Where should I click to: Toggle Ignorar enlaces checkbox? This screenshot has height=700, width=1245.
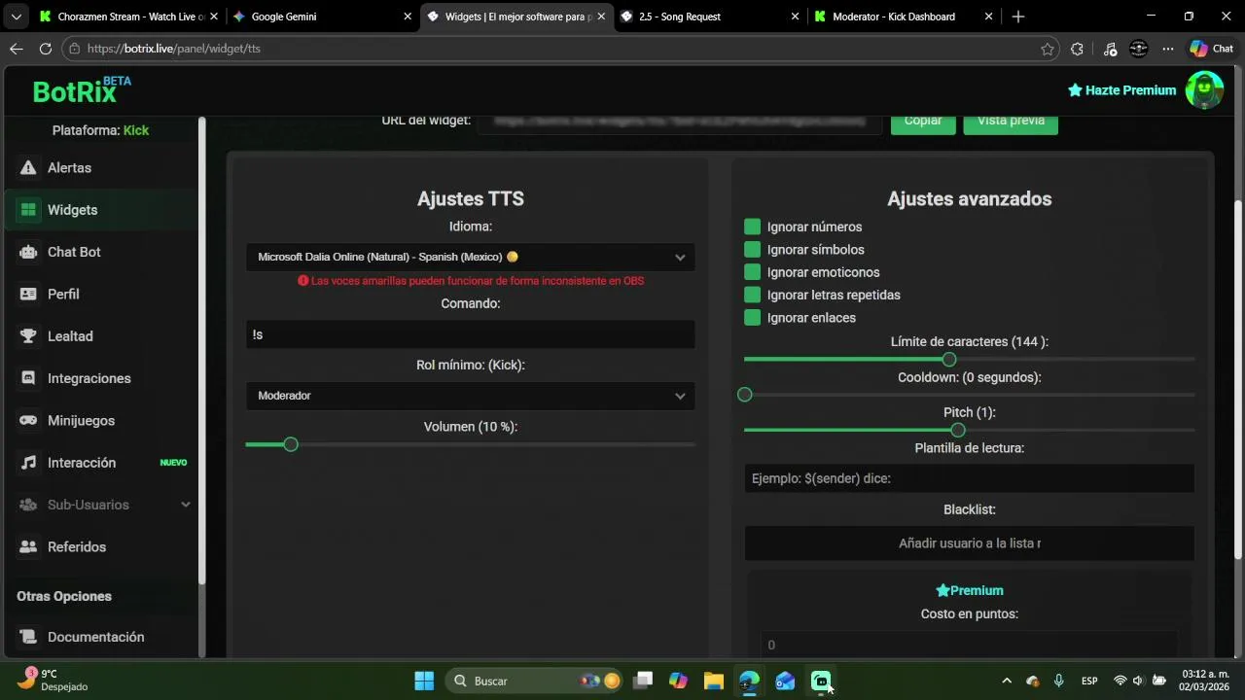[752, 318]
